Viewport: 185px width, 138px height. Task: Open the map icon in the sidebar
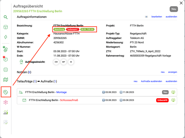5,80
